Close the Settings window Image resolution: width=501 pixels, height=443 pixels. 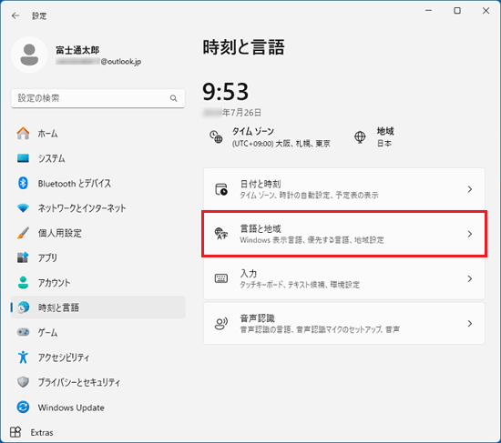pos(486,11)
